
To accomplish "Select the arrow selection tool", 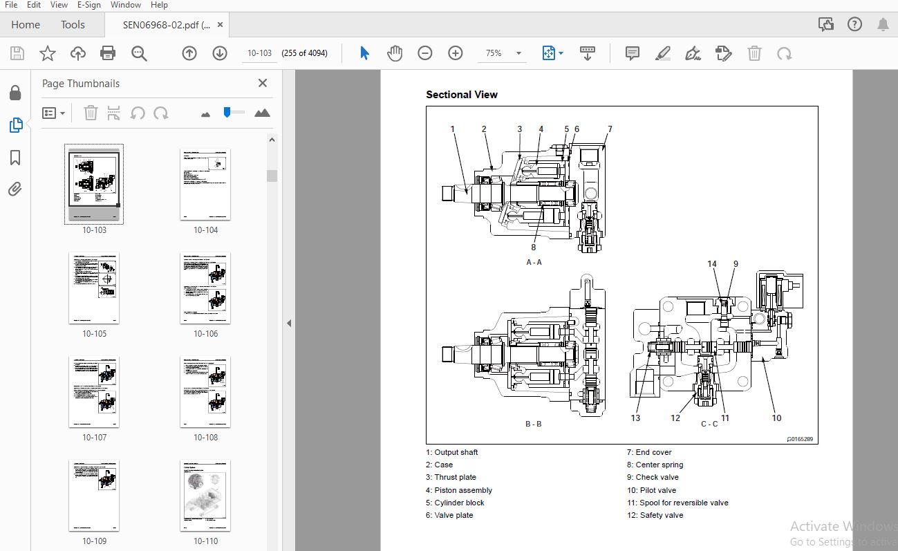I will point(365,53).
